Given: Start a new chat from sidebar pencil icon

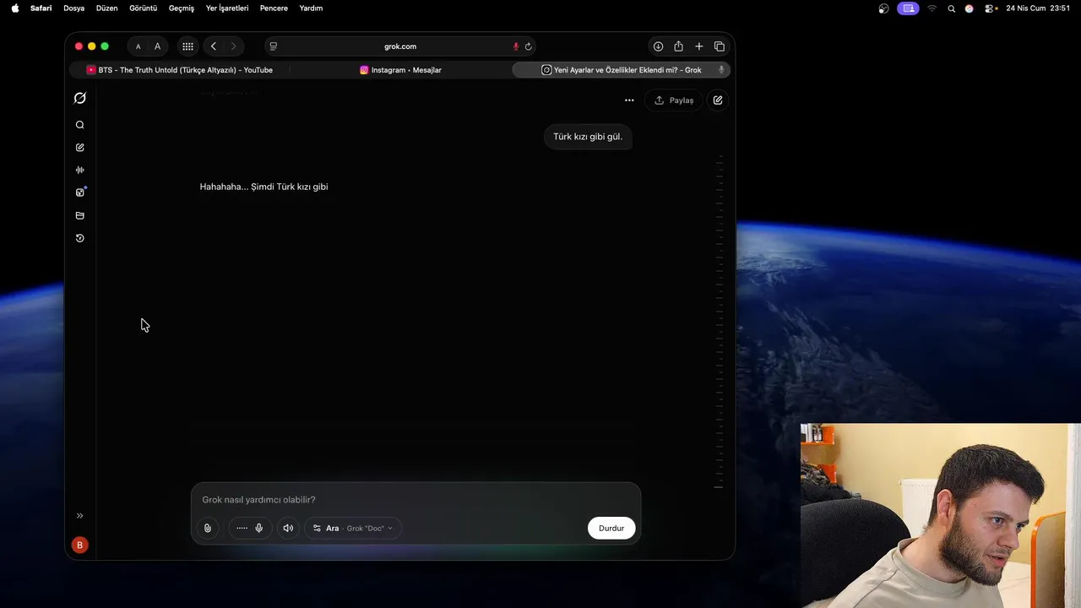Looking at the screenshot, I should (79, 148).
